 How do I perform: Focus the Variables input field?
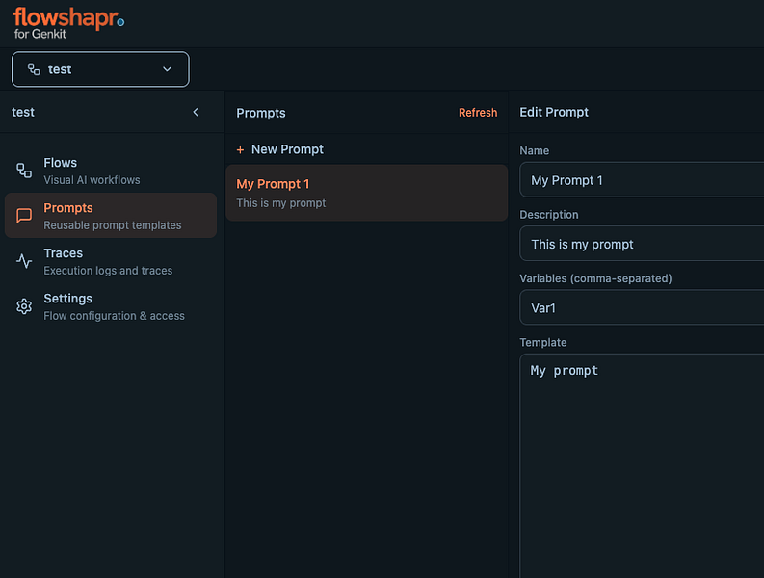(642, 307)
